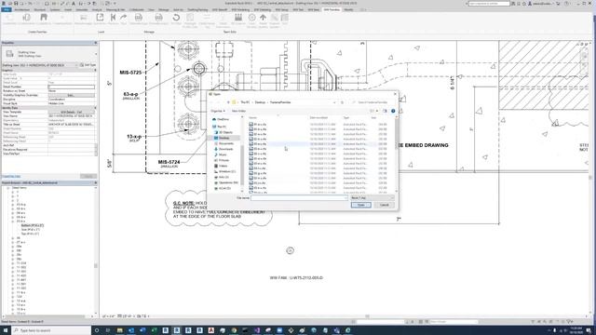Switch to the Structure ribbon tab
Image resolution: width=596 pixels, height=335 pixels.
coord(40,9)
